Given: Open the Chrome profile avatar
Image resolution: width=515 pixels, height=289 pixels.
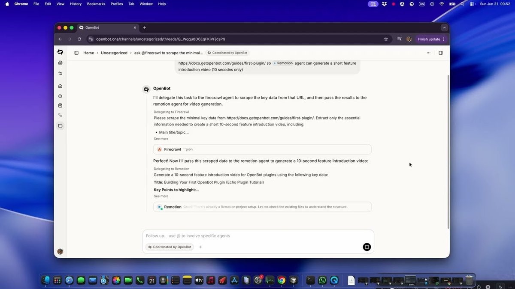Looking at the screenshot, I should (409, 39).
